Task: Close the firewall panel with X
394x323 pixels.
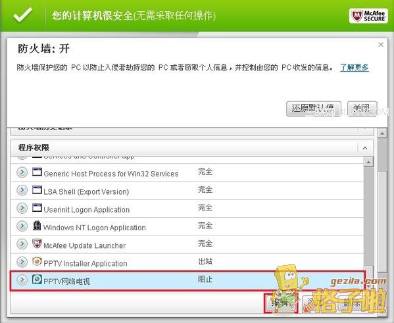Action: (x=381, y=45)
